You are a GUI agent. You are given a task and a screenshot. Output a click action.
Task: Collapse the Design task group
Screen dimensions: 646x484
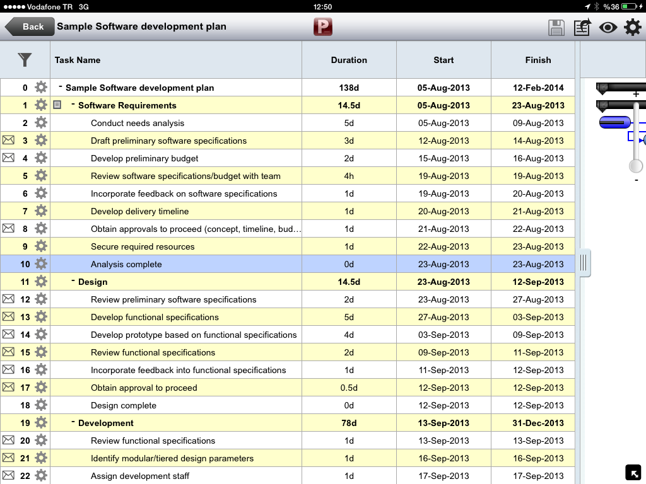tap(73, 281)
